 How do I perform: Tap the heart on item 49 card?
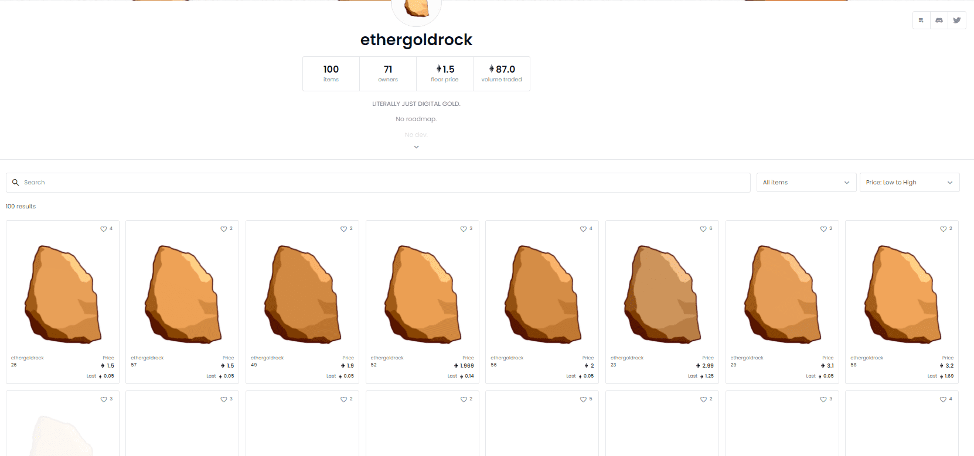point(343,229)
